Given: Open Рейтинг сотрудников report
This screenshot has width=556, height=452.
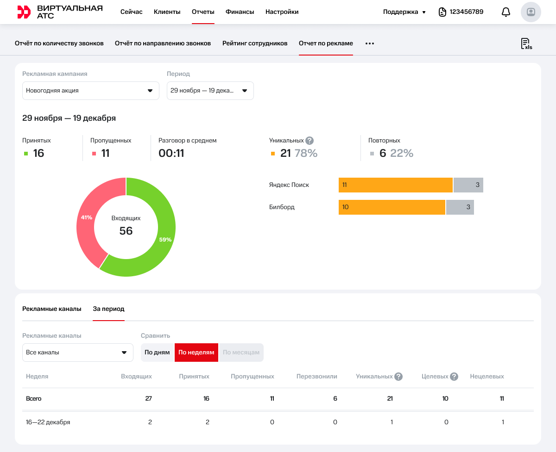Looking at the screenshot, I should point(255,43).
